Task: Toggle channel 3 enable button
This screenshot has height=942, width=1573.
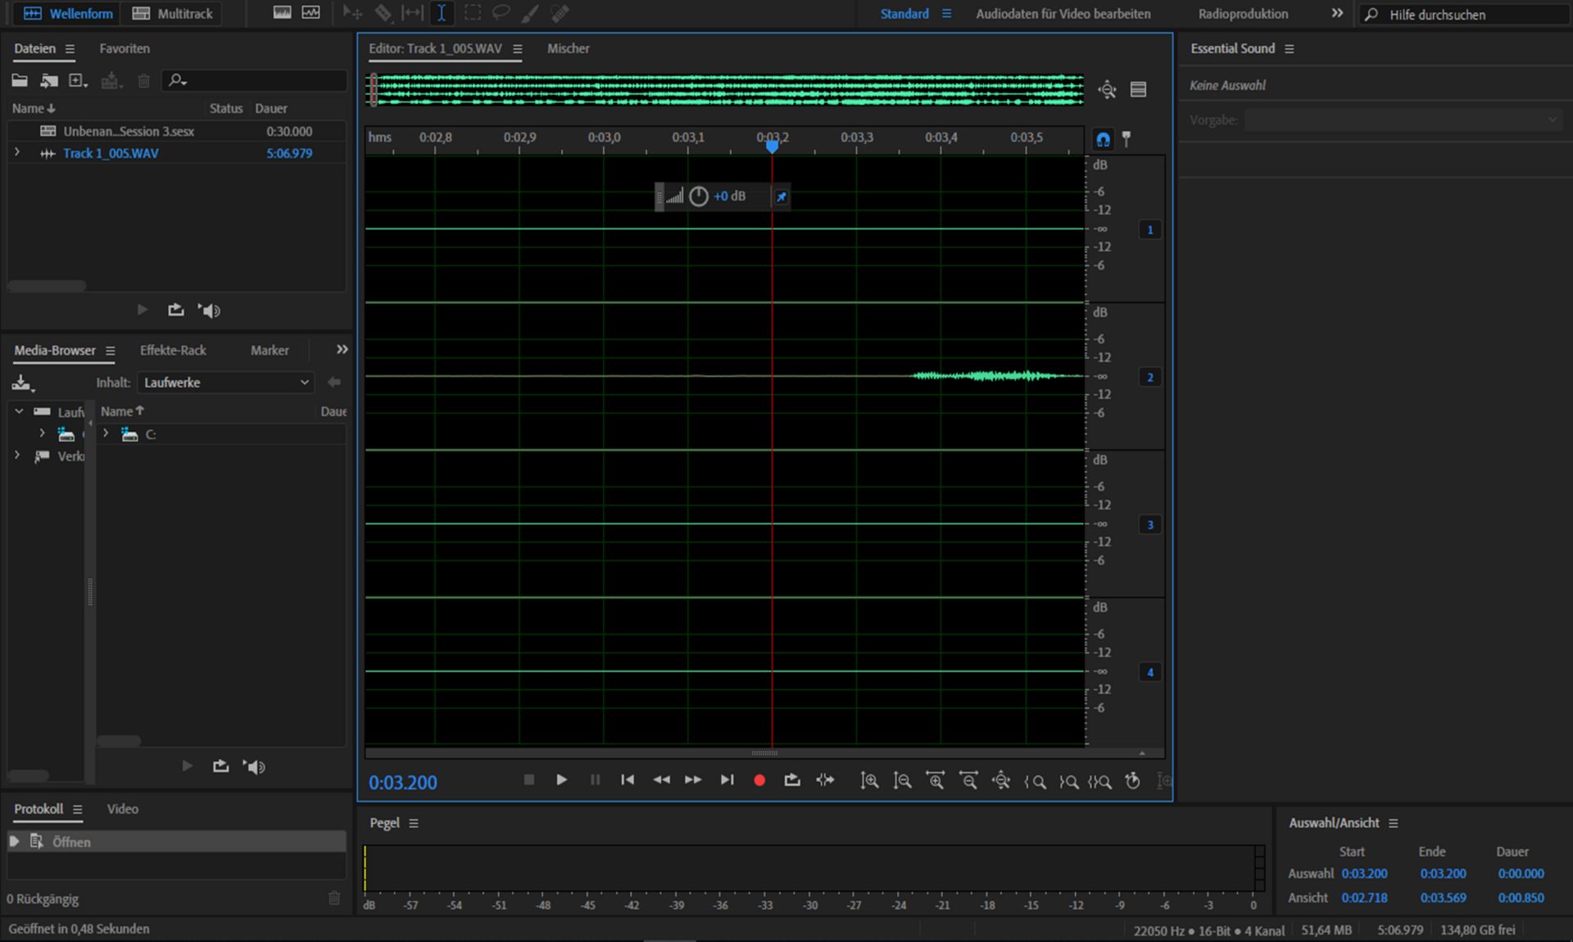Action: (x=1149, y=525)
